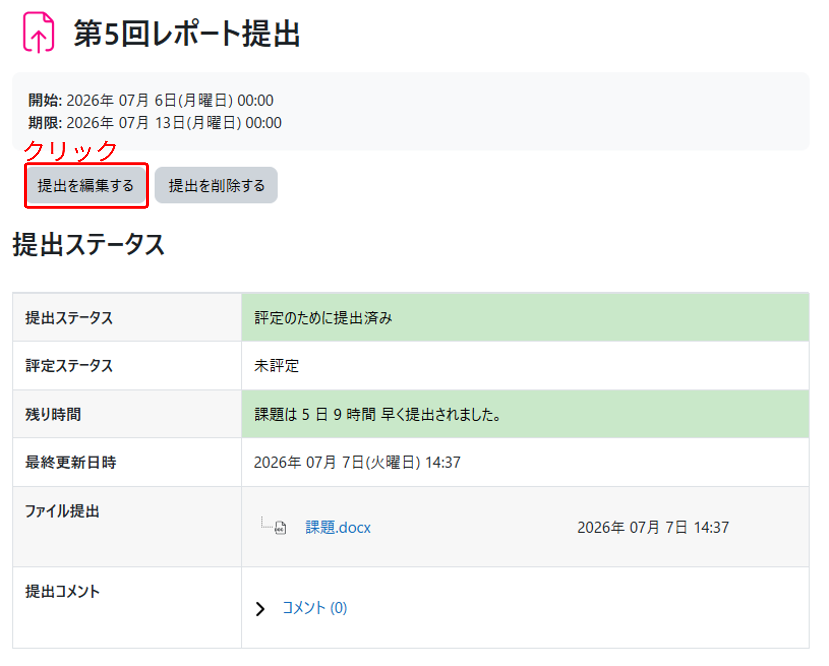829x666 pixels.
Task: Click the pink assignment upload icon
Action: coord(38,32)
